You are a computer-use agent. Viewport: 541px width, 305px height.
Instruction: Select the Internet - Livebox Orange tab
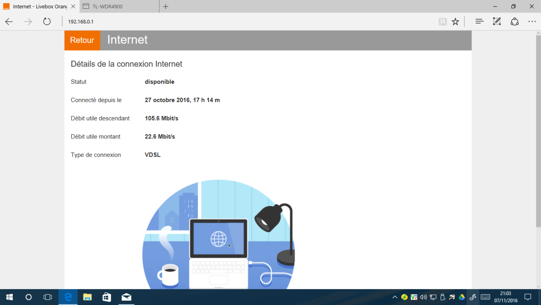(37, 6)
